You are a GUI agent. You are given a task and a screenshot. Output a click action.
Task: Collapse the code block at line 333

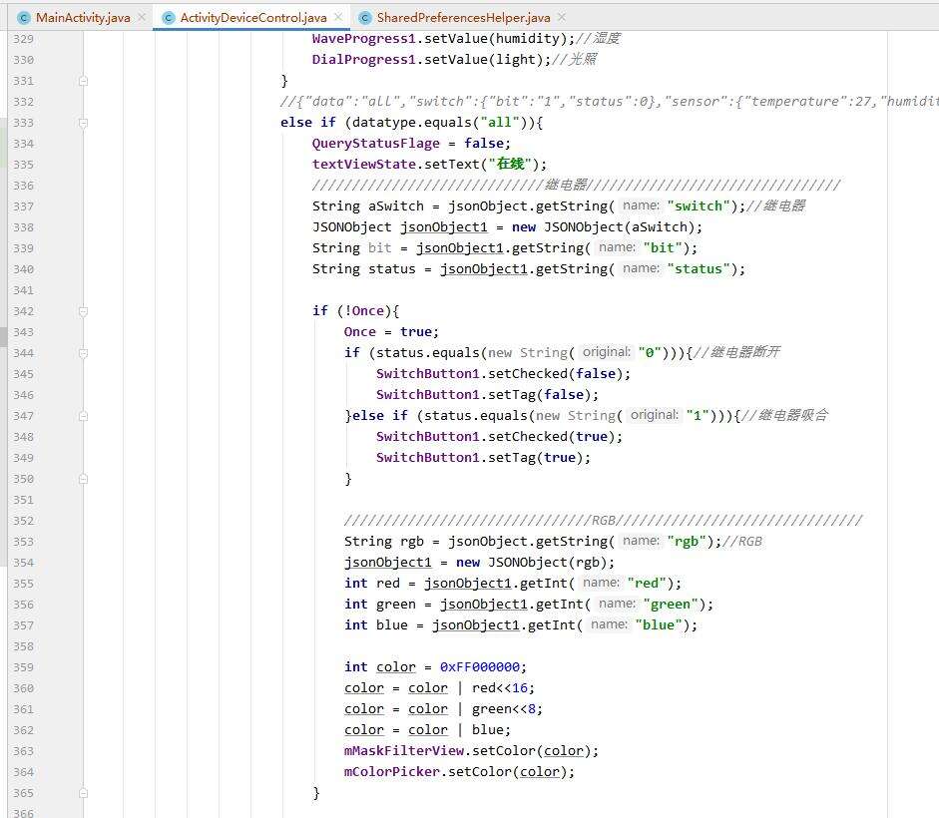(x=84, y=123)
